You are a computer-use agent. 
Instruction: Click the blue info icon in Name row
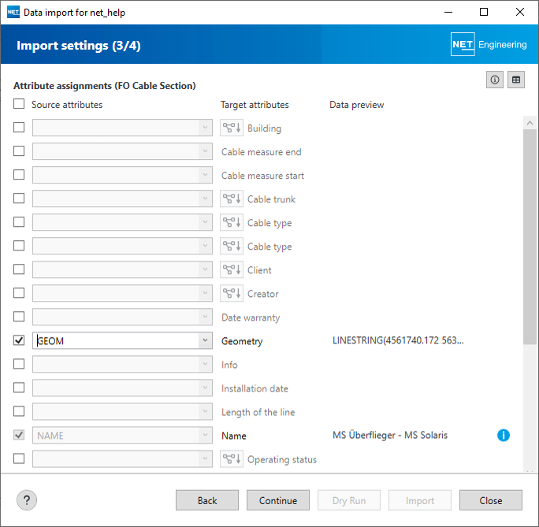pyautogui.click(x=504, y=436)
